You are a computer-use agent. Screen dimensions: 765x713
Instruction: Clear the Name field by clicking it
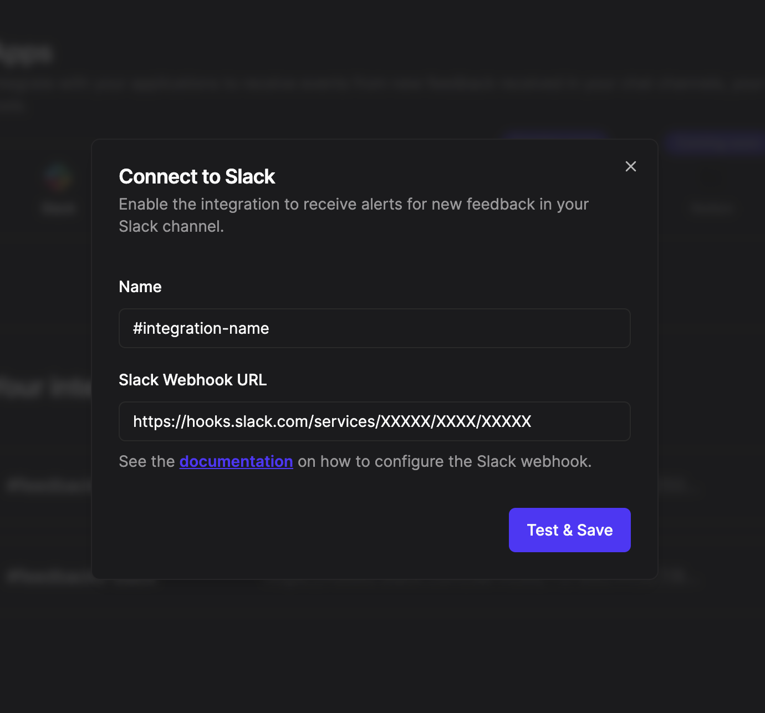click(374, 328)
